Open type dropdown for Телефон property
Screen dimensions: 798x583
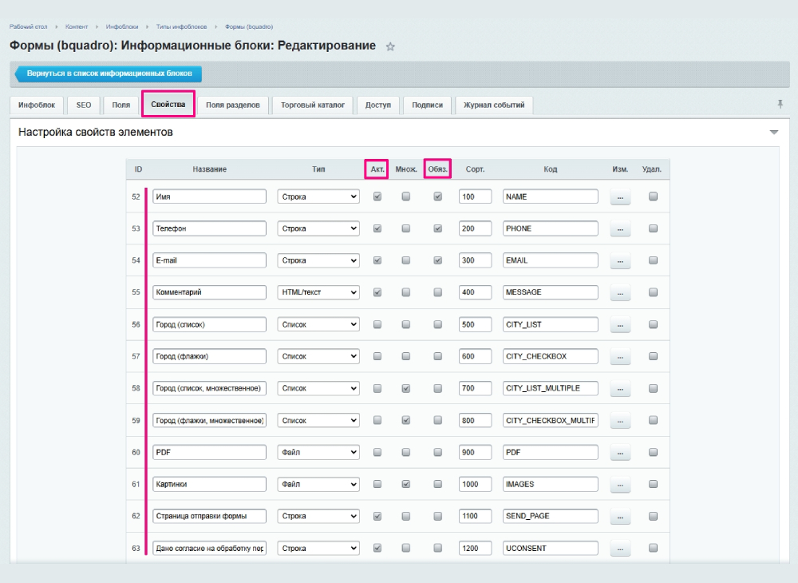pyautogui.click(x=318, y=228)
